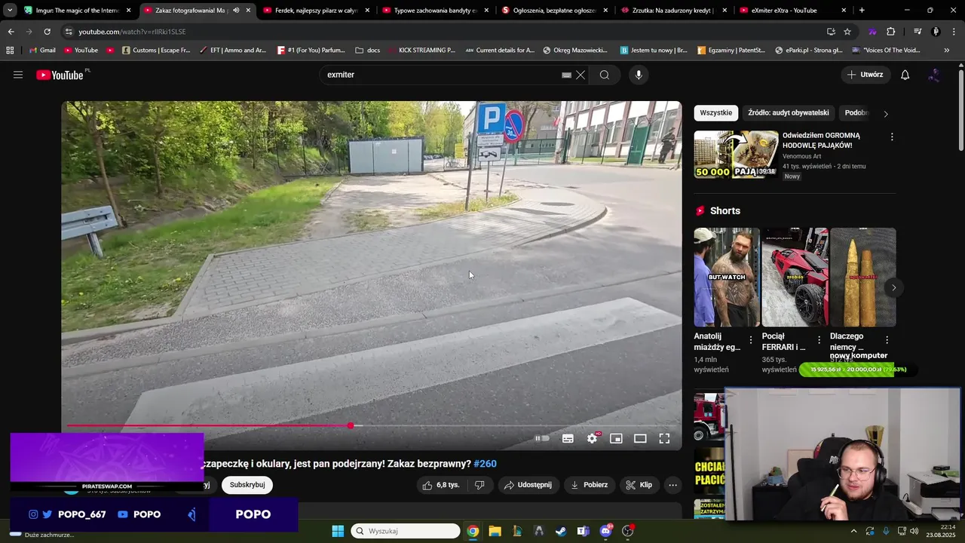Open the YouTube notifications bell

point(905,75)
